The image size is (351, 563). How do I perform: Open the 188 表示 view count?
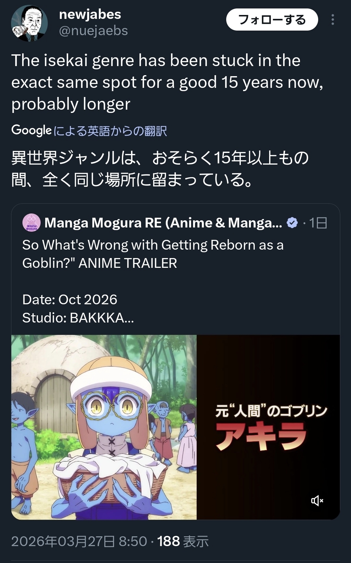[183, 542]
